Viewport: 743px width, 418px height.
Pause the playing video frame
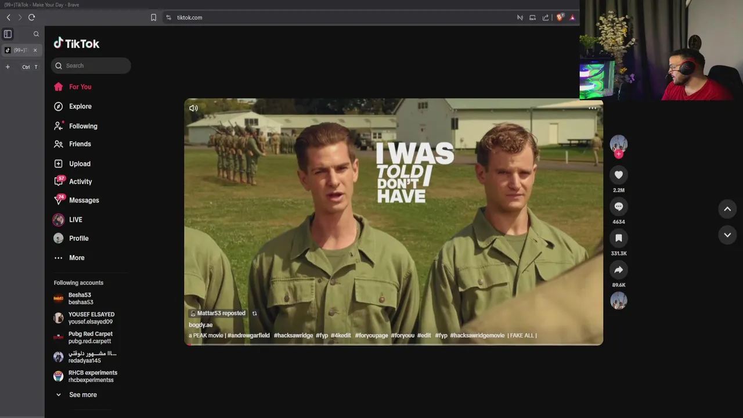394,221
